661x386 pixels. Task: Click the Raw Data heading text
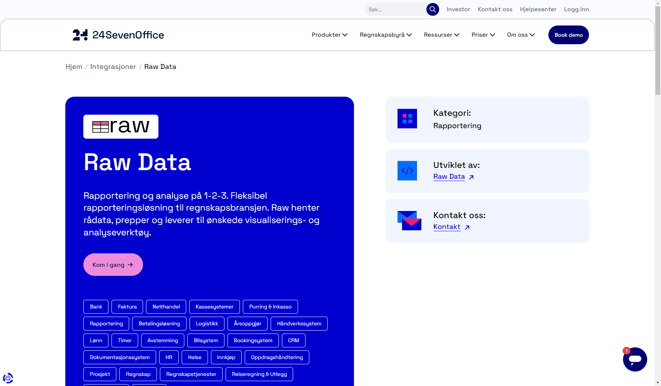pyautogui.click(x=137, y=162)
